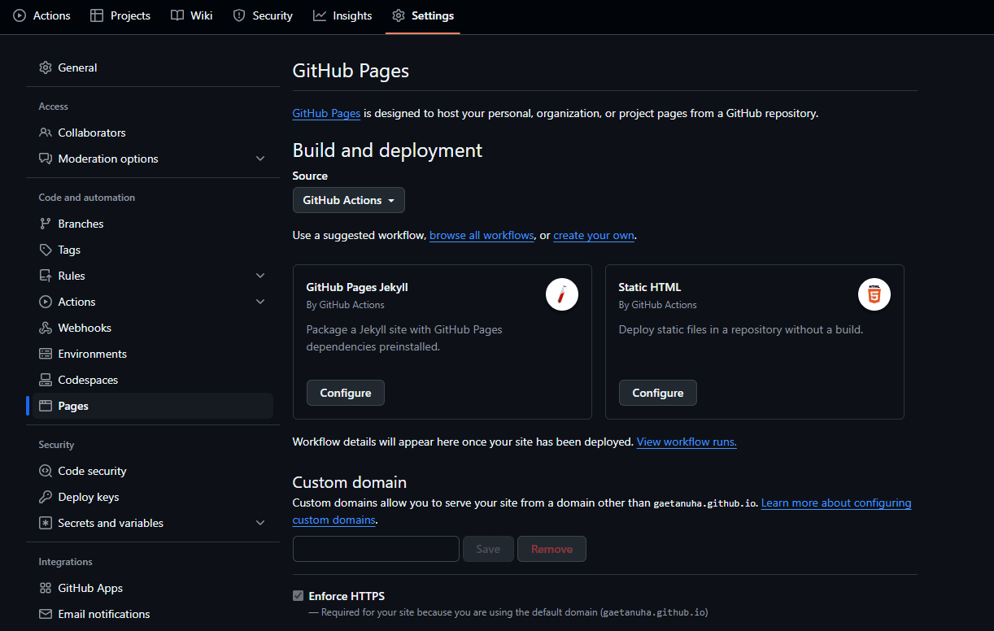Open 'Learn more about configuring custom domains' link

836,503
